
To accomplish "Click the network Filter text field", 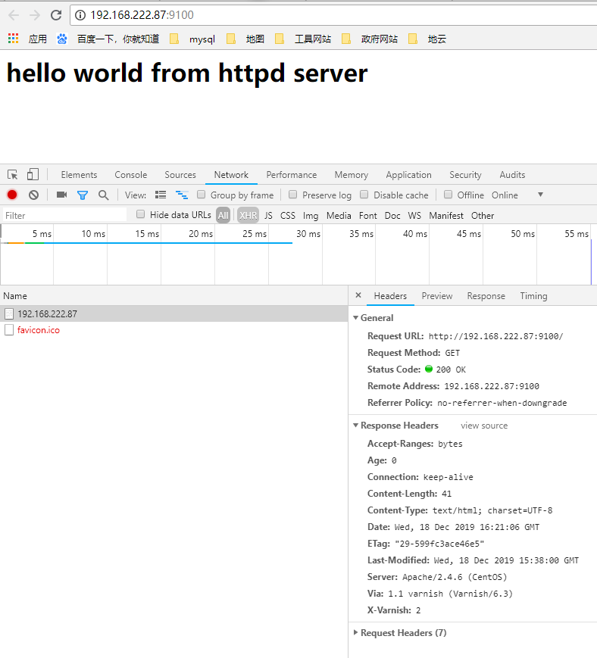I will tap(64, 215).
